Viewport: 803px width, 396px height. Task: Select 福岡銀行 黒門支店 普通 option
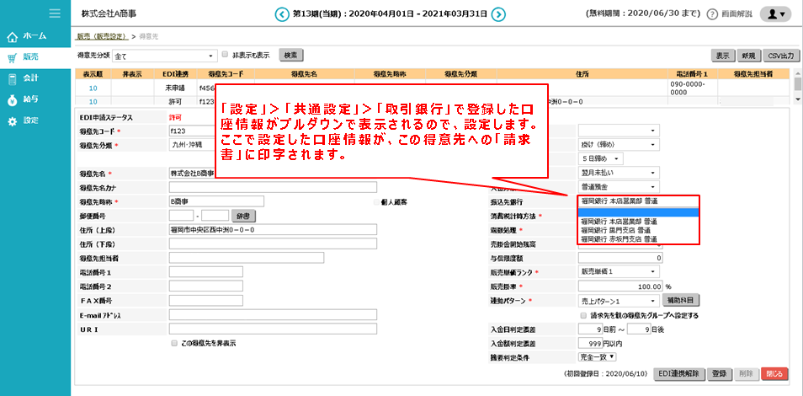point(619,230)
